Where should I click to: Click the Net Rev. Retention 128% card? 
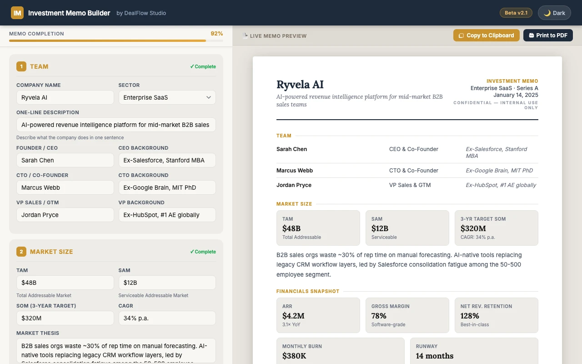click(x=497, y=315)
